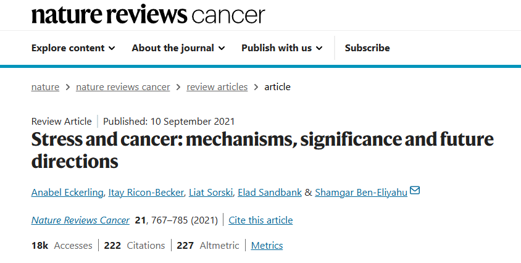
Task: Open the About the journal menu chevron
Action: click(221, 48)
